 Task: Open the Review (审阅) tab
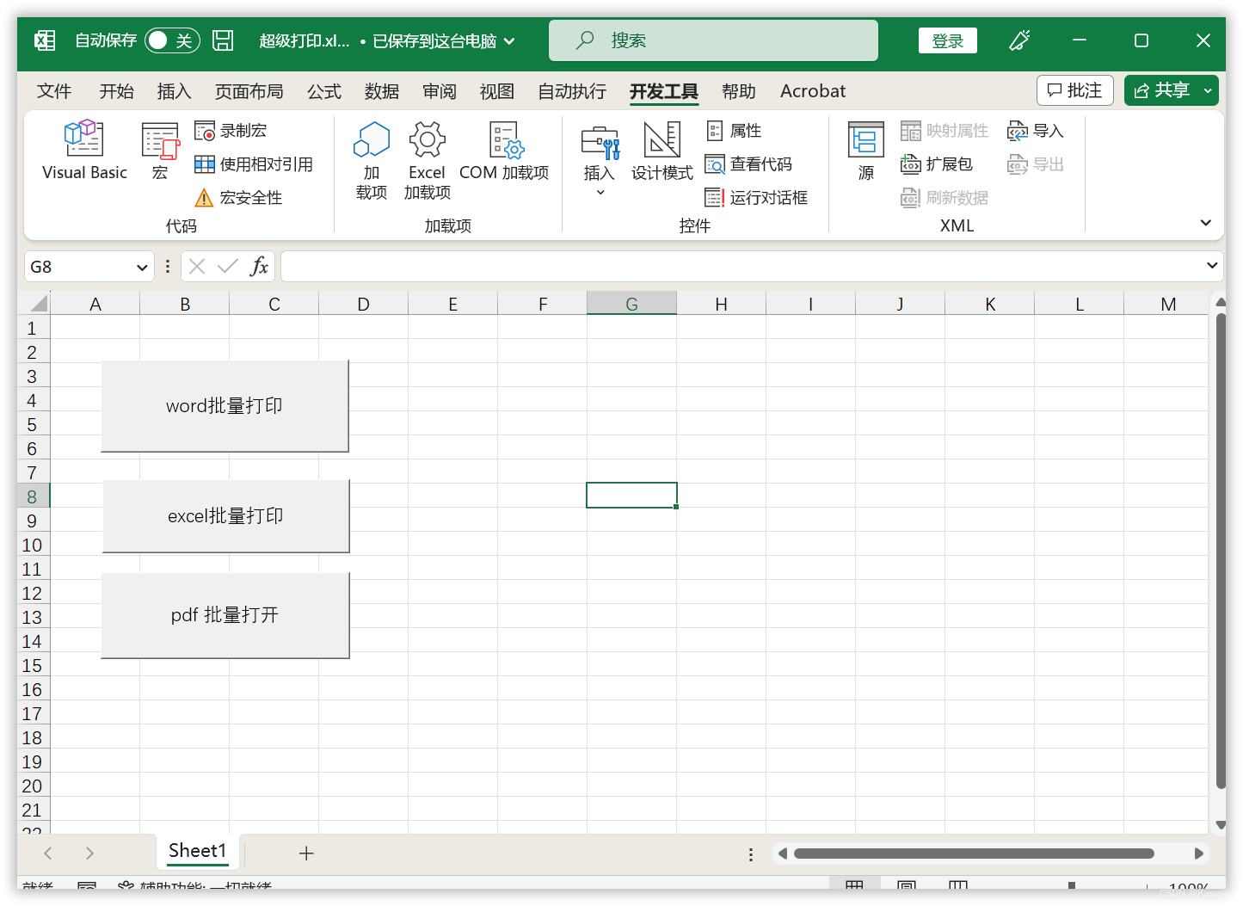(x=440, y=91)
